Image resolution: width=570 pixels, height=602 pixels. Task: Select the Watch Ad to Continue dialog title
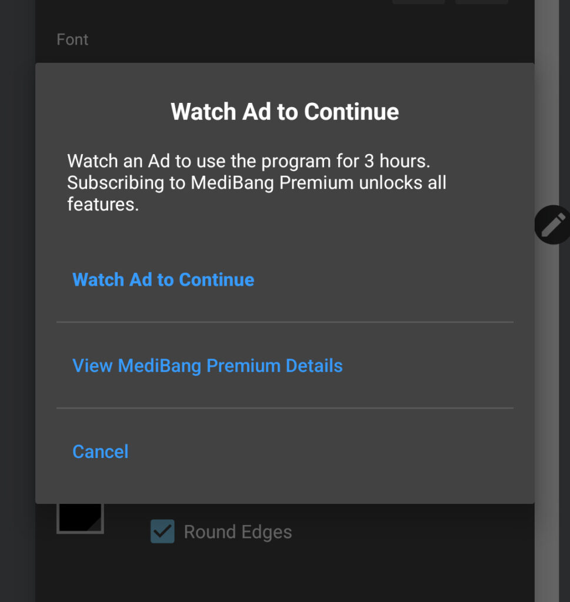click(285, 112)
